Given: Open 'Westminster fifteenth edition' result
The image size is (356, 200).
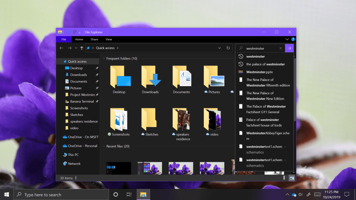Looking at the screenshot, I should click(264, 83).
